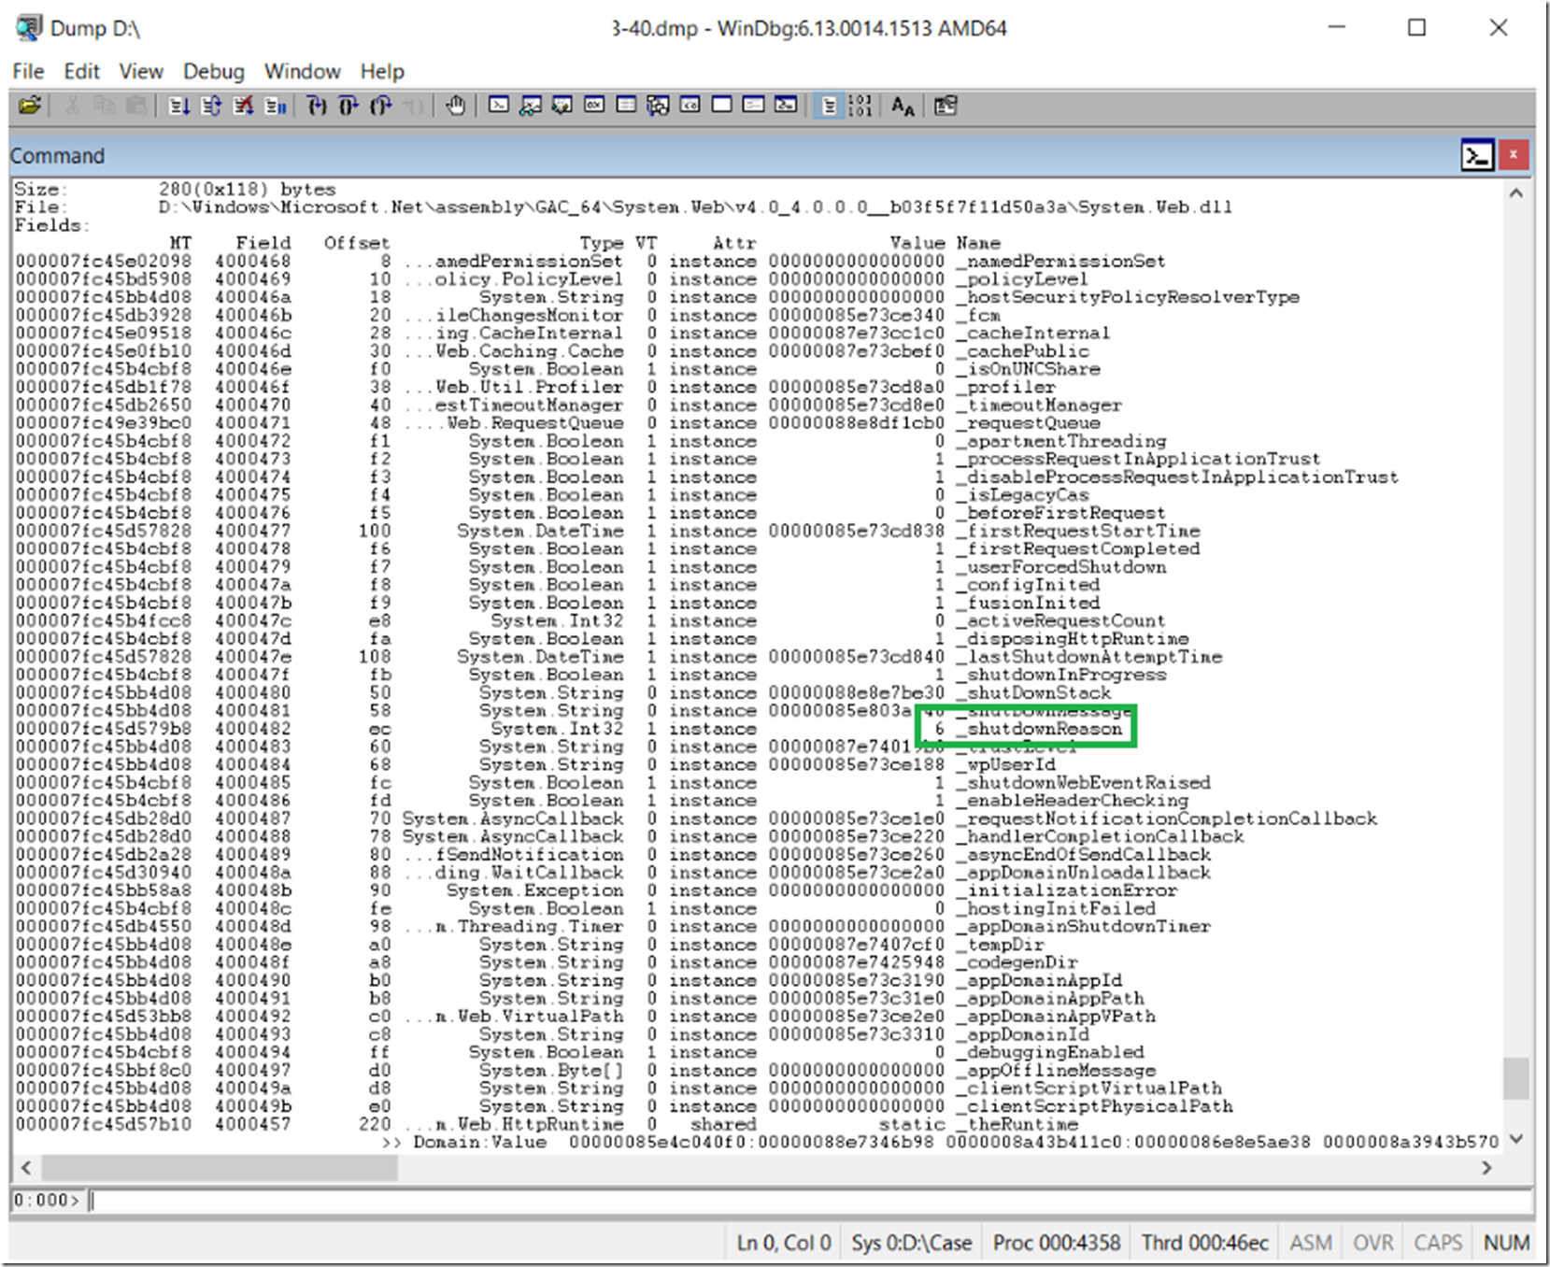Click the '_shutdownReason' field name
Viewport: 1550px width, 1267px height.
[x=1039, y=729]
